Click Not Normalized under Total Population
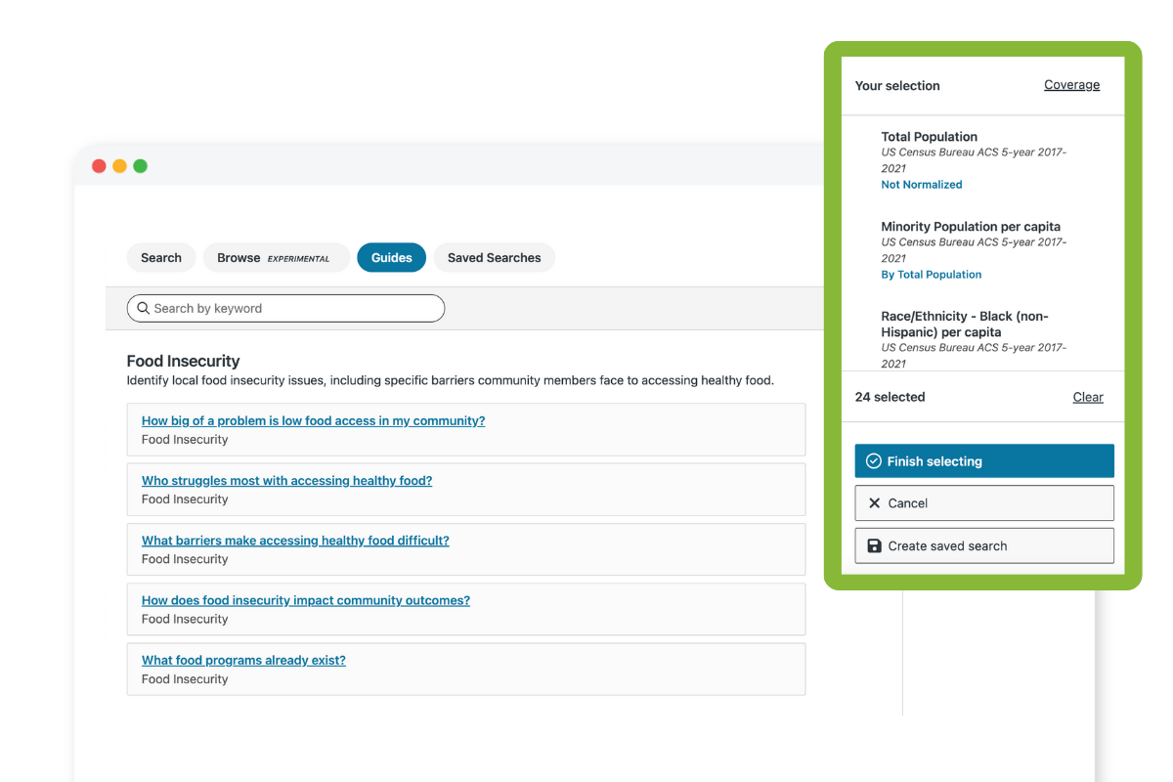 [921, 185]
